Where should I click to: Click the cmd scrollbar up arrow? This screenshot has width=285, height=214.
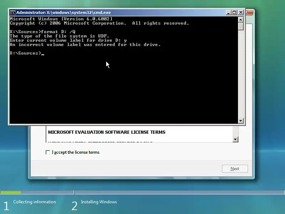(241, 19)
